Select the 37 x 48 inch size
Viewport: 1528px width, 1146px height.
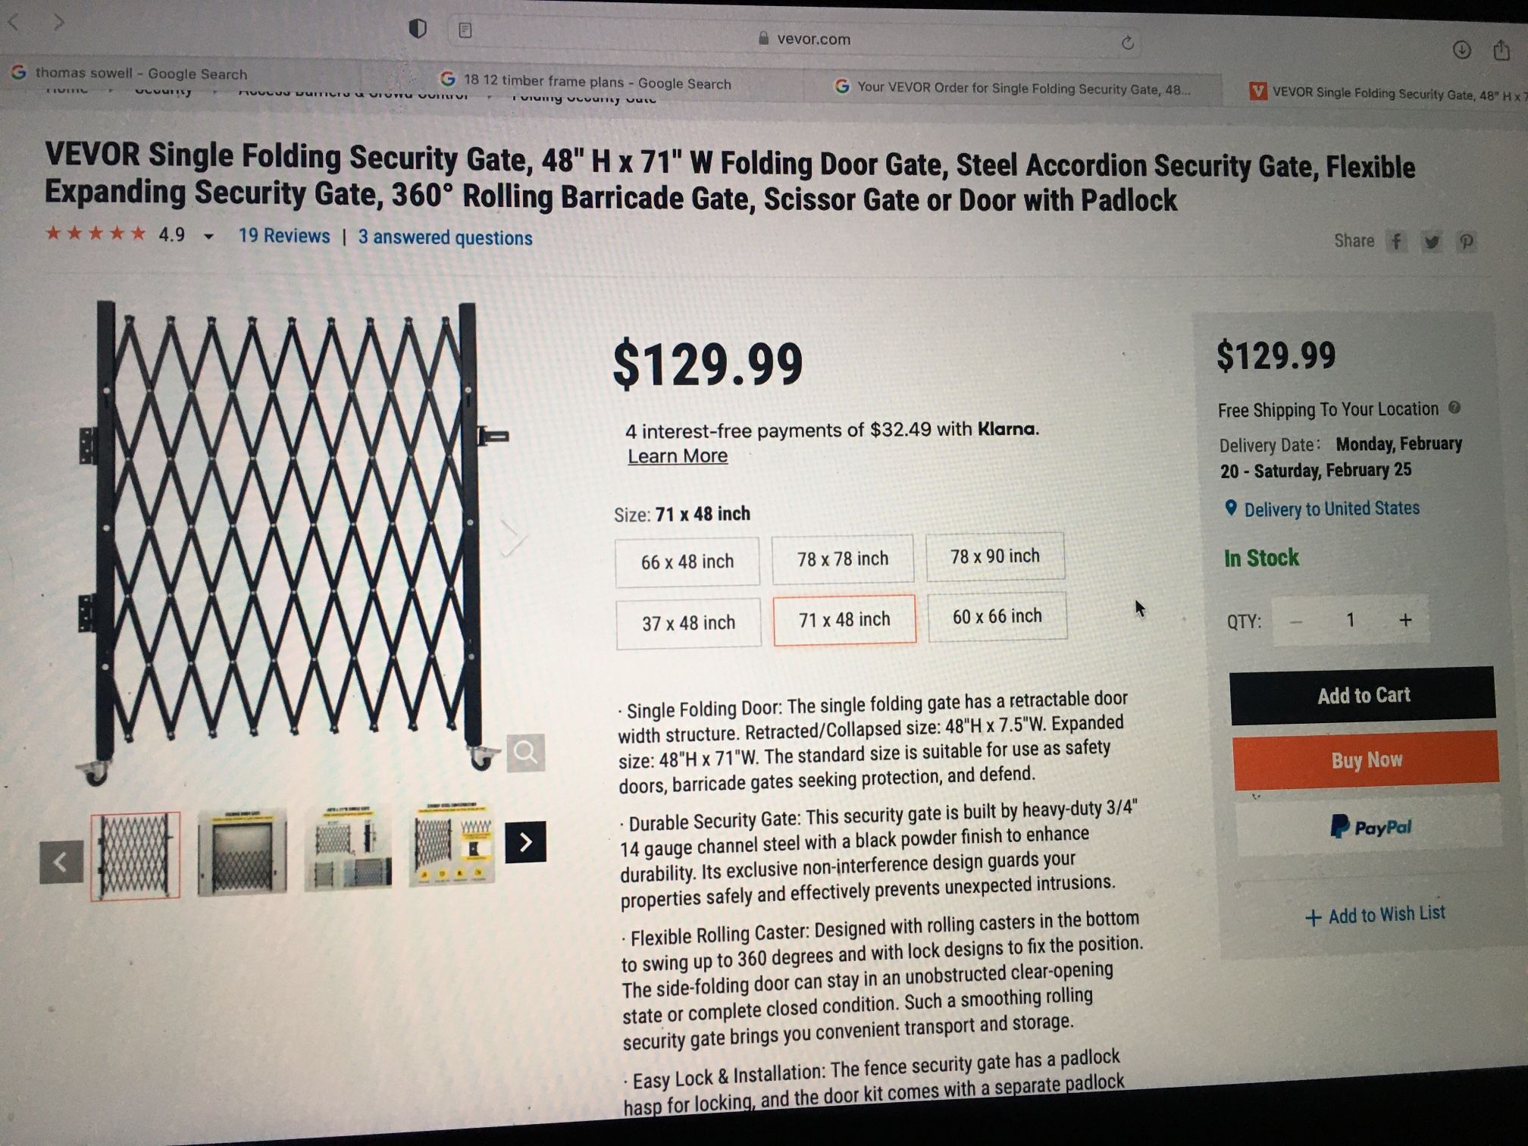pos(688,623)
